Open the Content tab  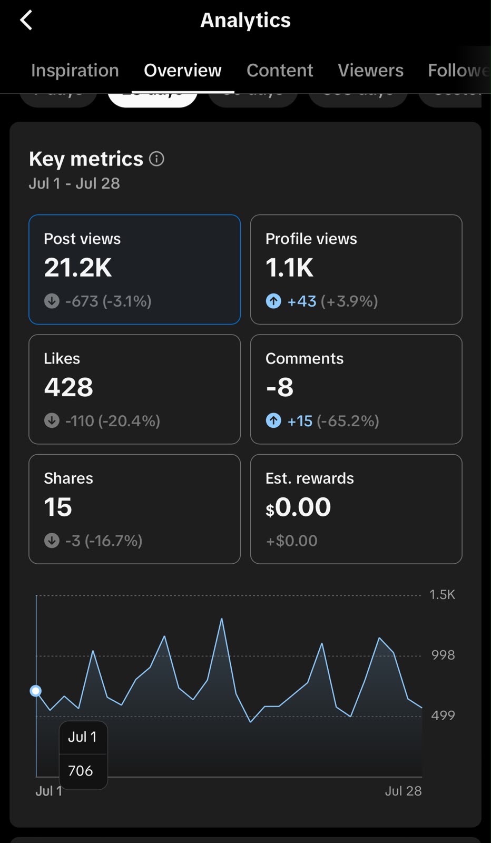(x=280, y=71)
